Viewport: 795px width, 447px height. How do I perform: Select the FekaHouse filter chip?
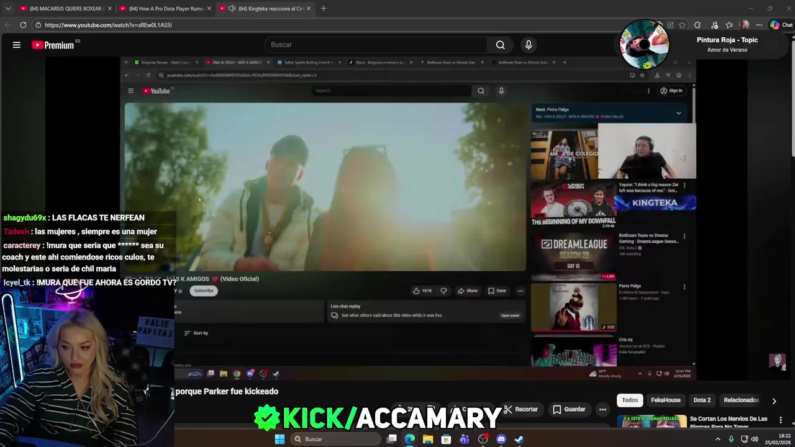click(x=666, y=400)
